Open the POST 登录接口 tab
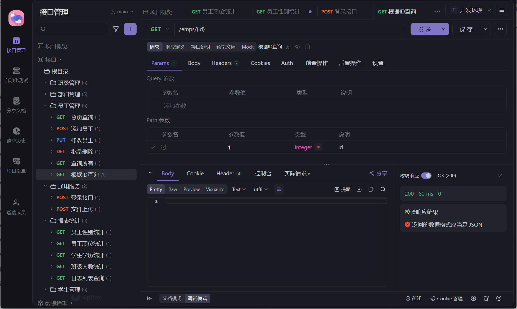The width and height of the screenshot is (517, 309). pos(339,12)
